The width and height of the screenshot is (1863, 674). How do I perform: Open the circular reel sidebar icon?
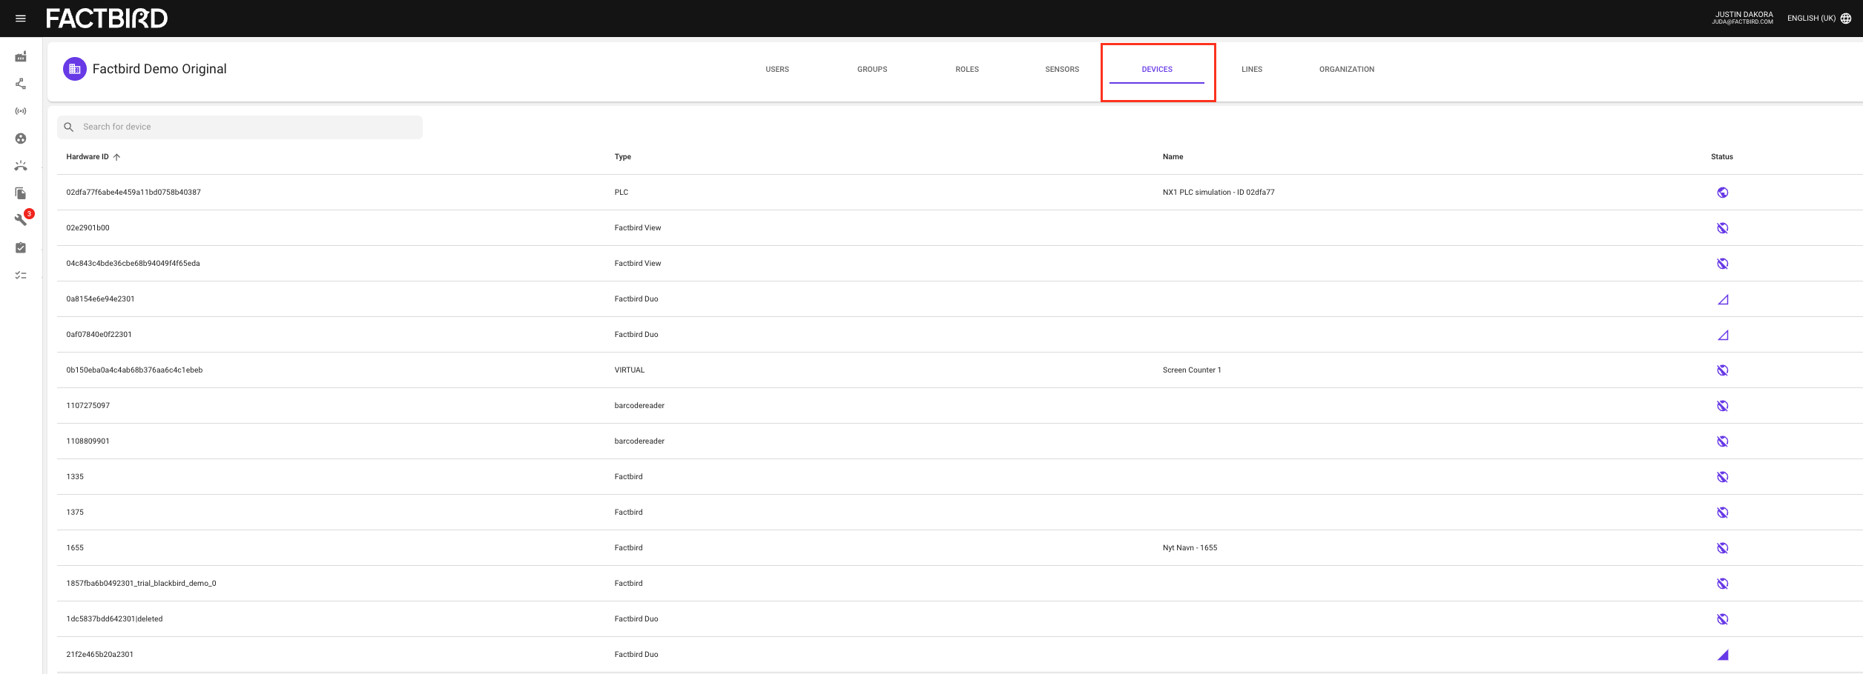point(21,139)
